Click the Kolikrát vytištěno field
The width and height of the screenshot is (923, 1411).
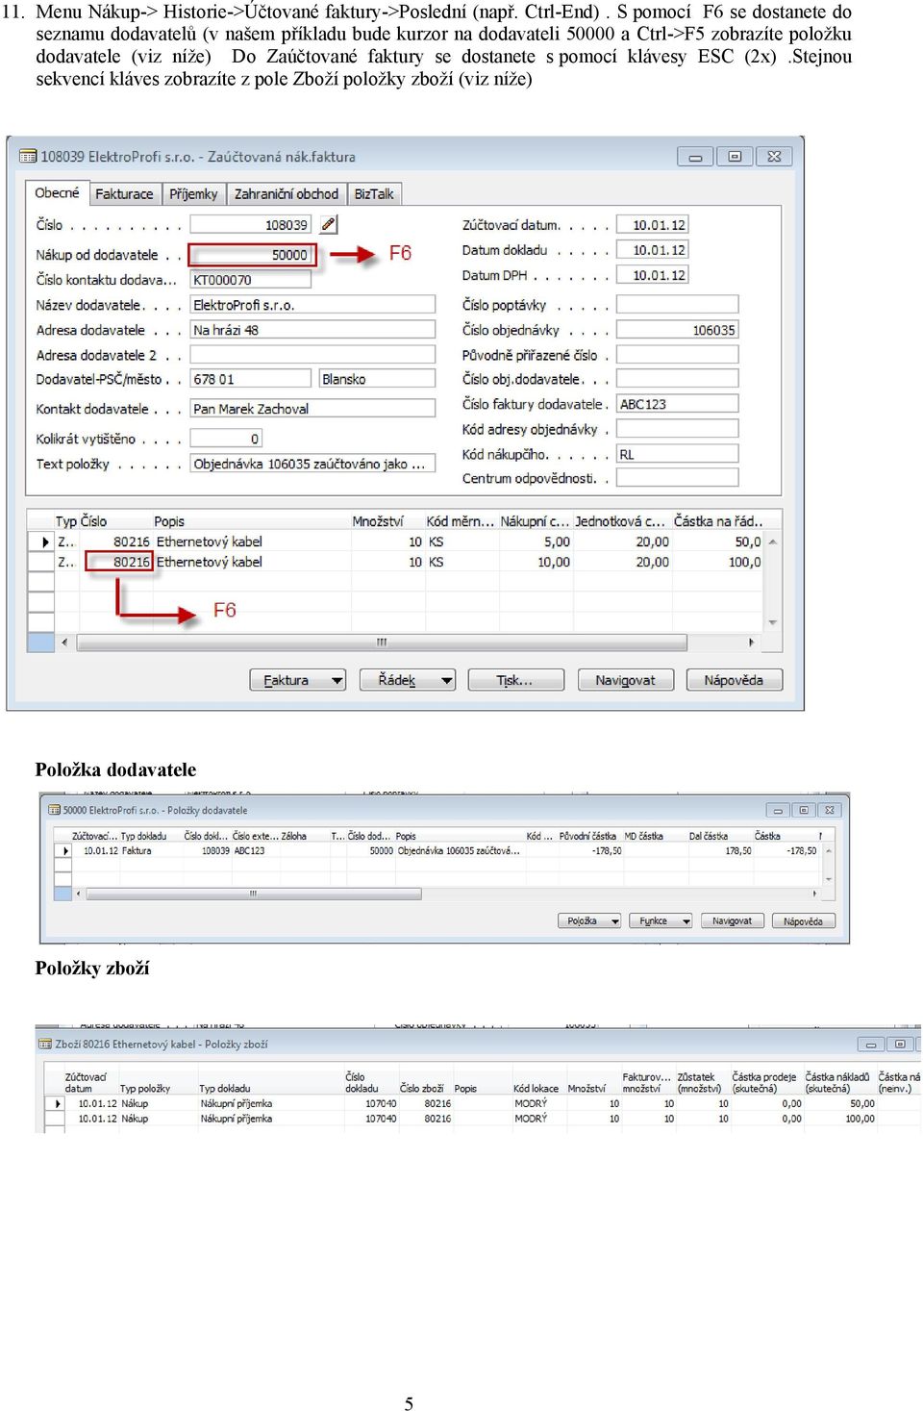(x=226, y=439)
